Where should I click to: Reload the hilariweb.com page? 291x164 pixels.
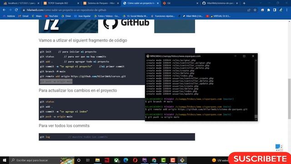(x=16, y=10)
